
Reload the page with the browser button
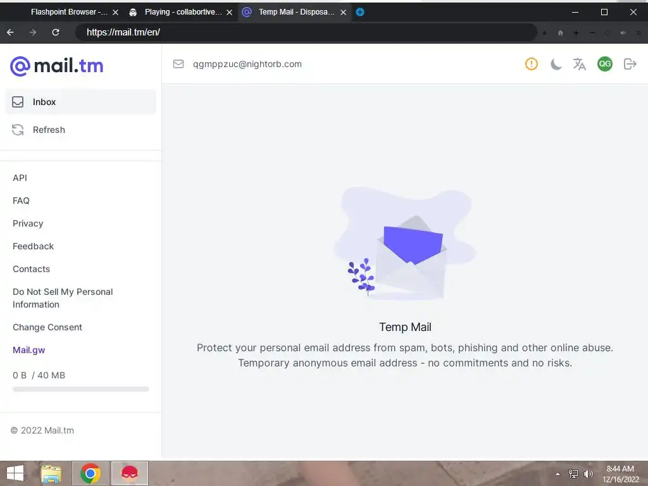coord(56,32)
